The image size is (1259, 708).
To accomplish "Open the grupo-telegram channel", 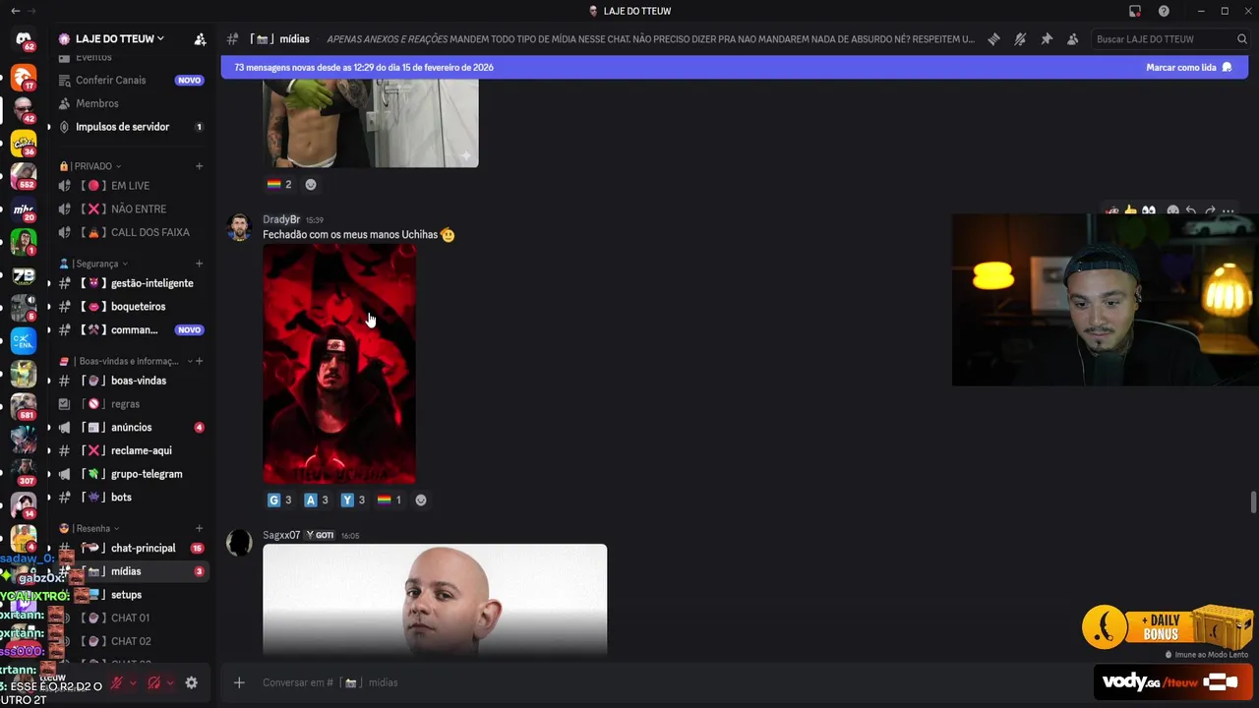I will coord(132,474).
